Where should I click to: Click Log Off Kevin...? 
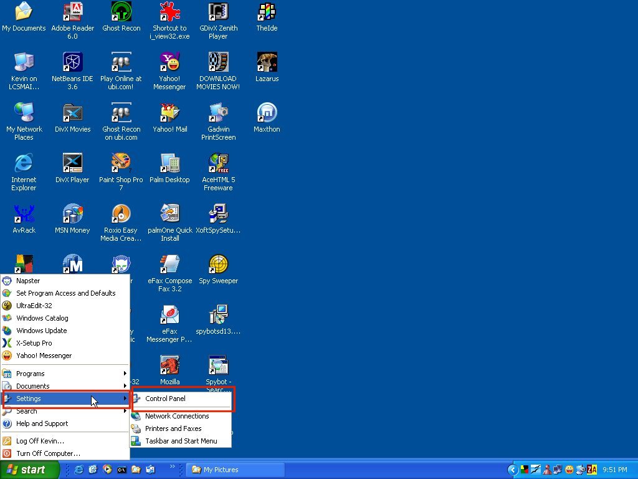pyautogui.click(x=65, y=441)
